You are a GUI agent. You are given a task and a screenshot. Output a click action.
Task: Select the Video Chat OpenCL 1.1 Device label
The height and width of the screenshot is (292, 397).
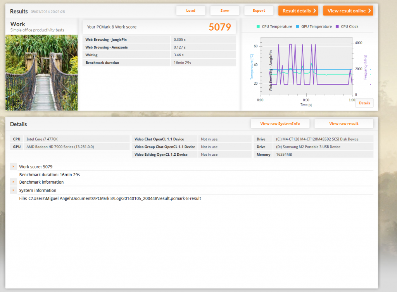[159, 139]
